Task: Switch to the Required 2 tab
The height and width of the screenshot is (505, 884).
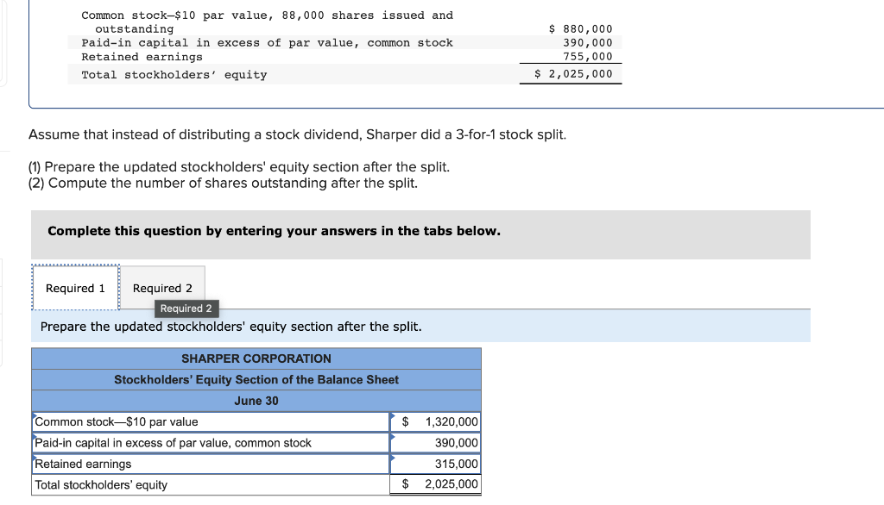Action: tap(162, 288)
